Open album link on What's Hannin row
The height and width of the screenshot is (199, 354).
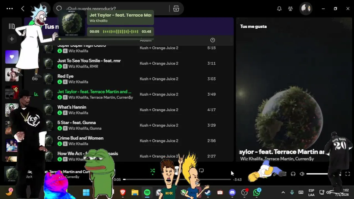159,110
